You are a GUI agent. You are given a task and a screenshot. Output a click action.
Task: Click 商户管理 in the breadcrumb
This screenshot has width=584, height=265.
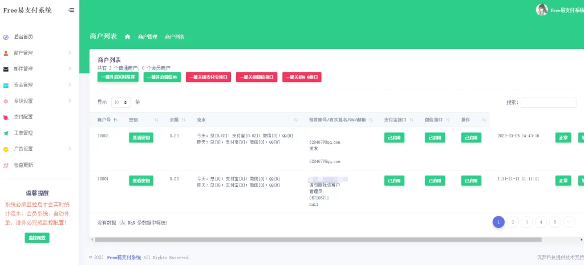(148, 37)
